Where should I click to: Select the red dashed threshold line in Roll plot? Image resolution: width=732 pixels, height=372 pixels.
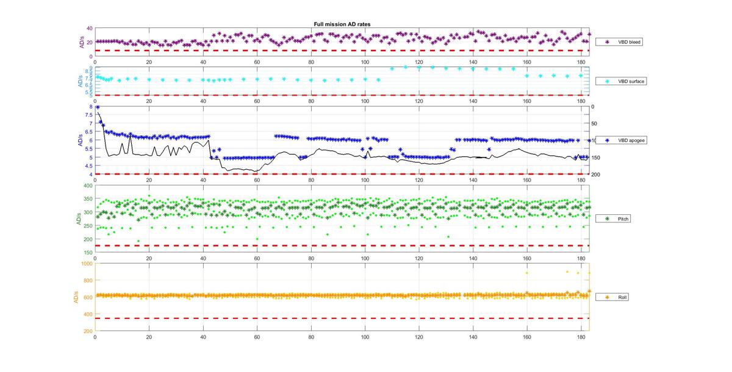[343, 318]
